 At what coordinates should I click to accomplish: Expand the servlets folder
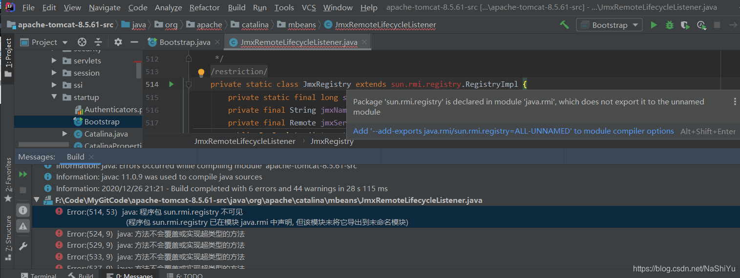tap(54, 60)
